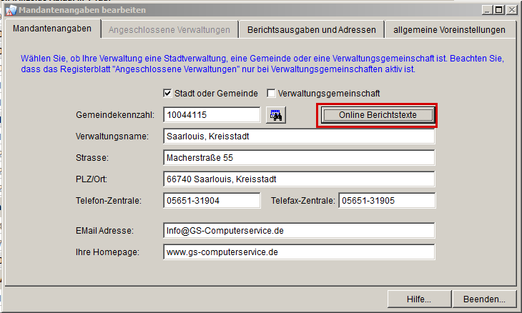The image size is (522, 313).
Task: Click the binoculars search icon beside Gemeindekennzahl
Action: (275, 115)
